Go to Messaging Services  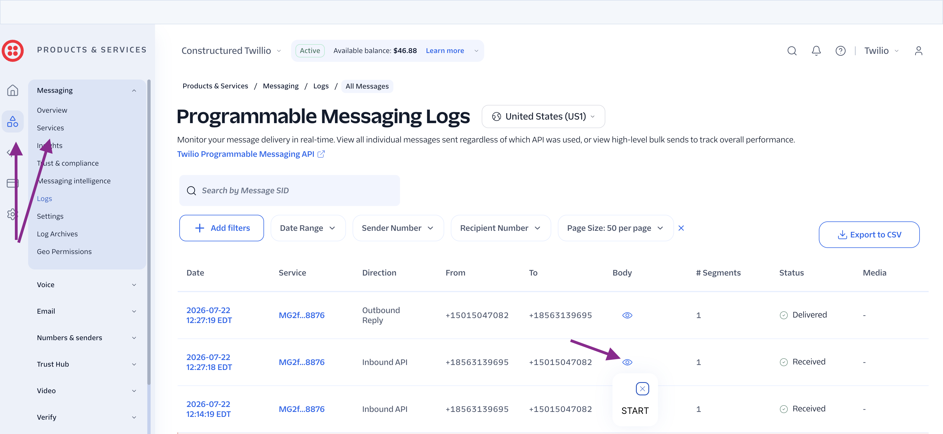[50, 128]
